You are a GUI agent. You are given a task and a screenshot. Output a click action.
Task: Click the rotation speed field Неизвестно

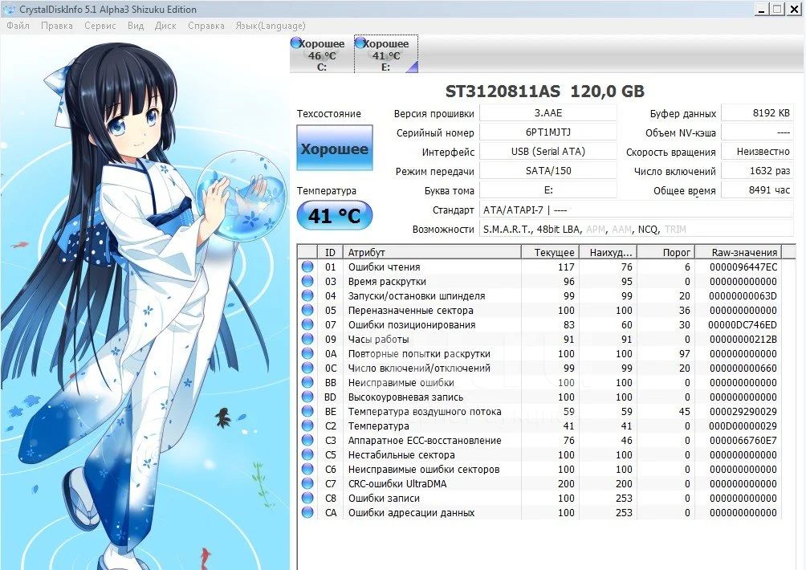(x=758, y=152)
